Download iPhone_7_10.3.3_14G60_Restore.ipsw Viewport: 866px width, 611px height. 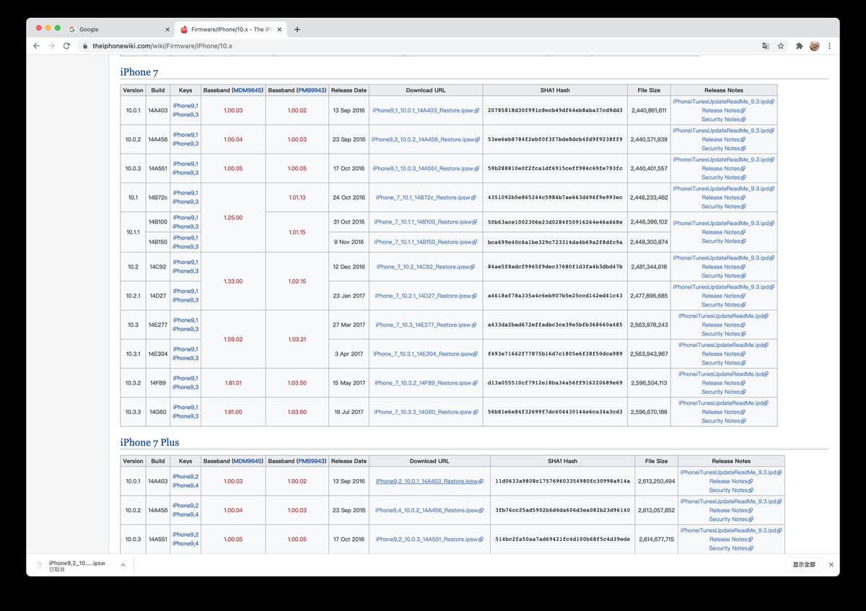click(x=426, y=412)
